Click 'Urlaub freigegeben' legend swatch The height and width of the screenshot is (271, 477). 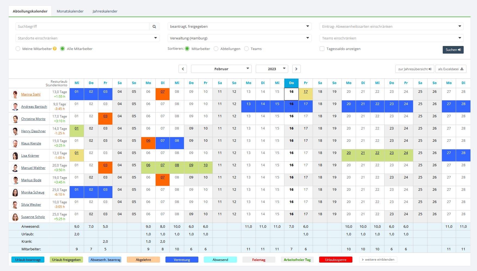[66, 260]
